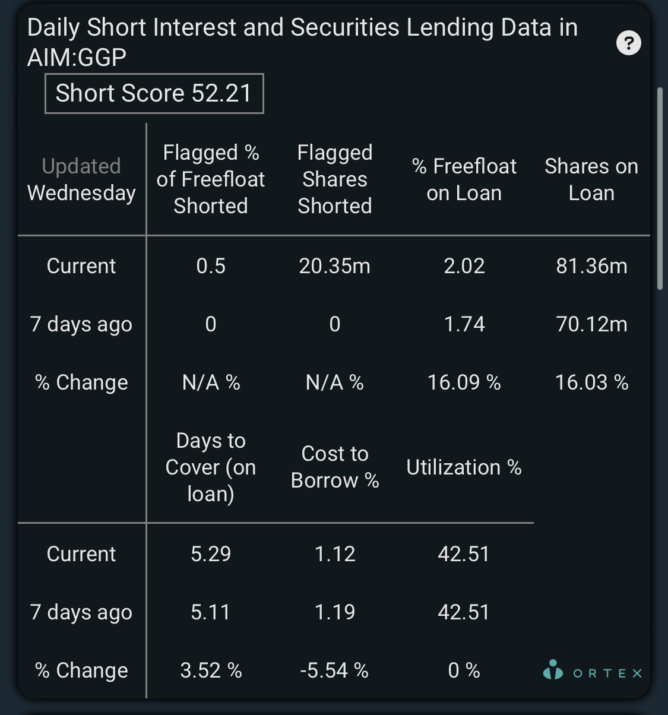
Task: Select the % Freefloat on Loan header
Action: point(464,179)
